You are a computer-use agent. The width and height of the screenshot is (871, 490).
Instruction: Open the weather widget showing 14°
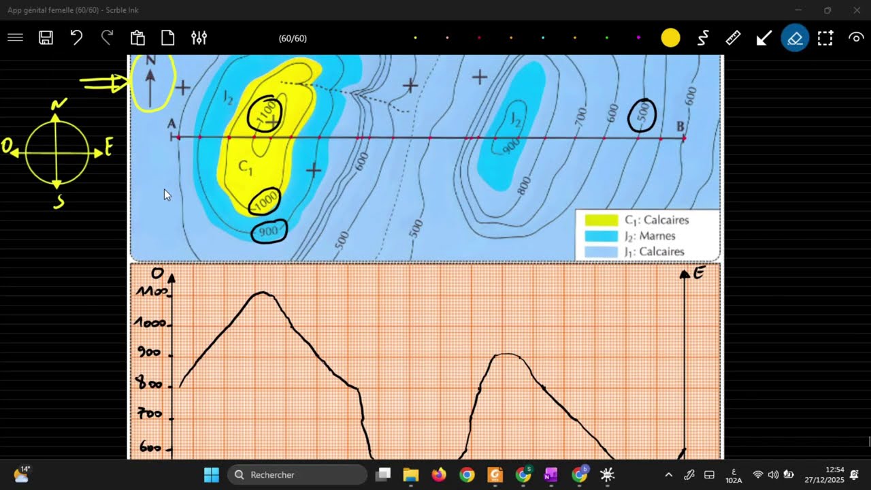22,474
